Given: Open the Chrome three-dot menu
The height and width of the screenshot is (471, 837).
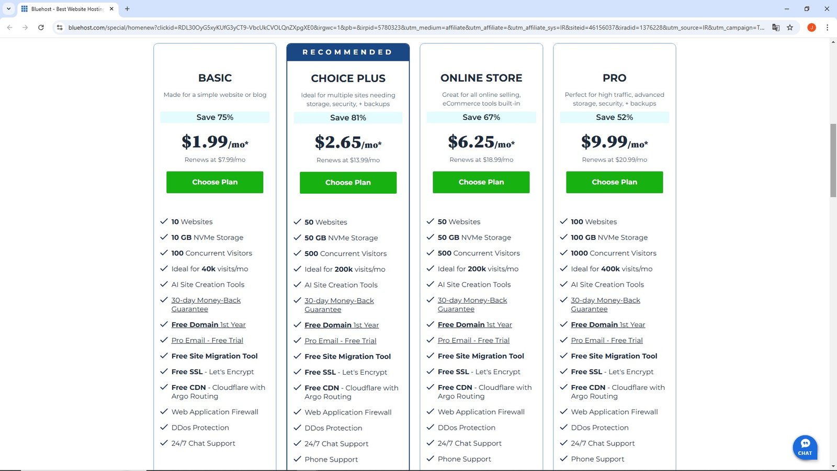Looking at the screenshot, I should click(827, 28).
